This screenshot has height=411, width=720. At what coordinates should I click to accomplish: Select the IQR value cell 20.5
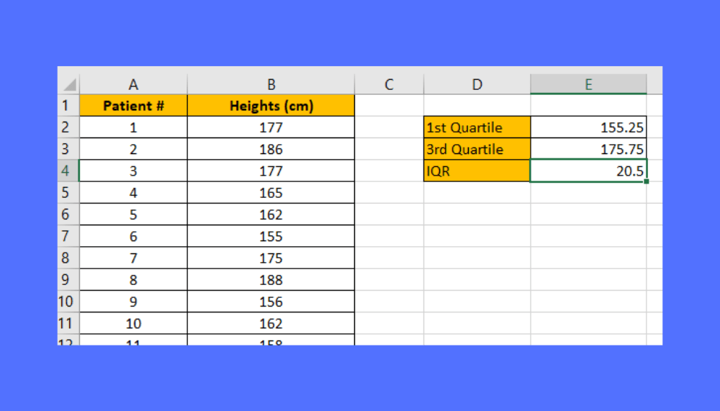(x=588, y=171)
